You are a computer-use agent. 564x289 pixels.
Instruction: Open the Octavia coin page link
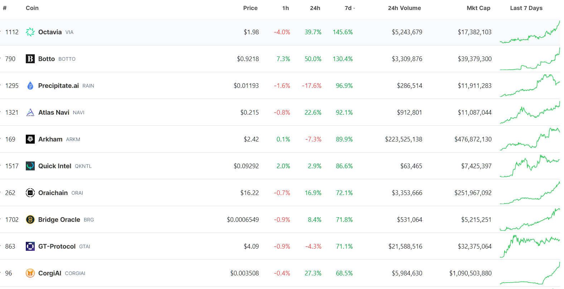[x=50, y=32]
